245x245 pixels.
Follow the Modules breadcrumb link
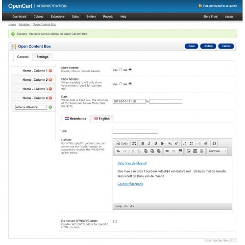click(x=24, y=24)
